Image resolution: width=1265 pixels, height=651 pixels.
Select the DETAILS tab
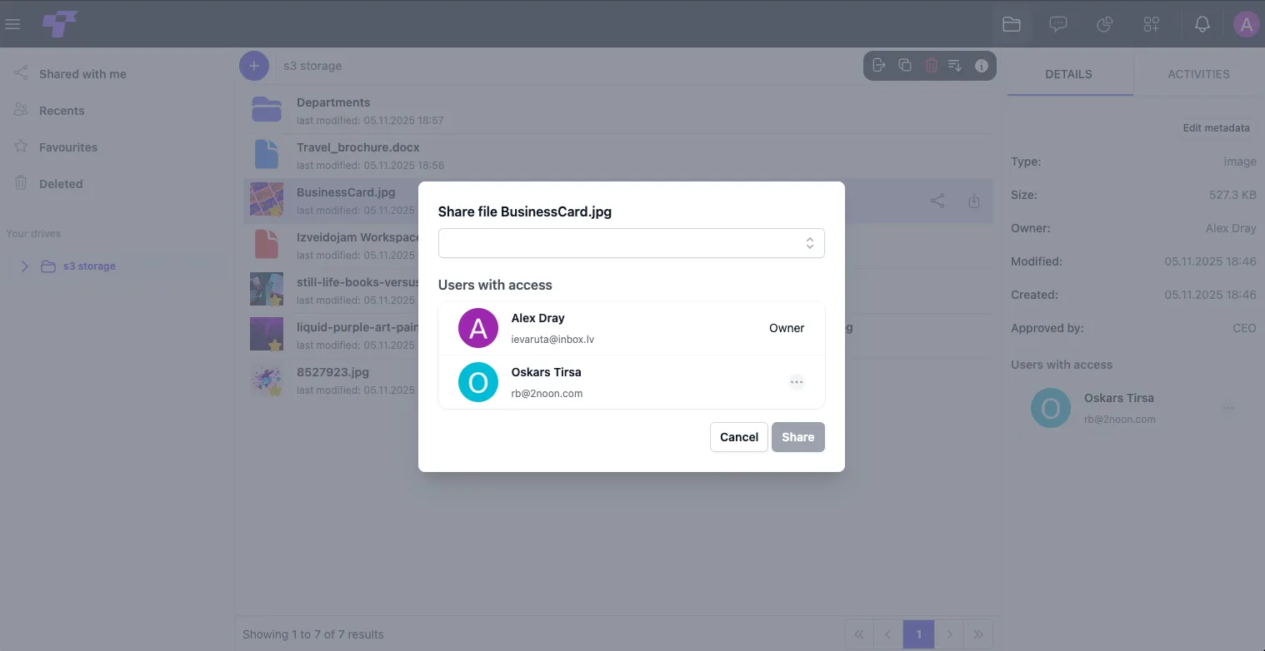coord(1068,74)
